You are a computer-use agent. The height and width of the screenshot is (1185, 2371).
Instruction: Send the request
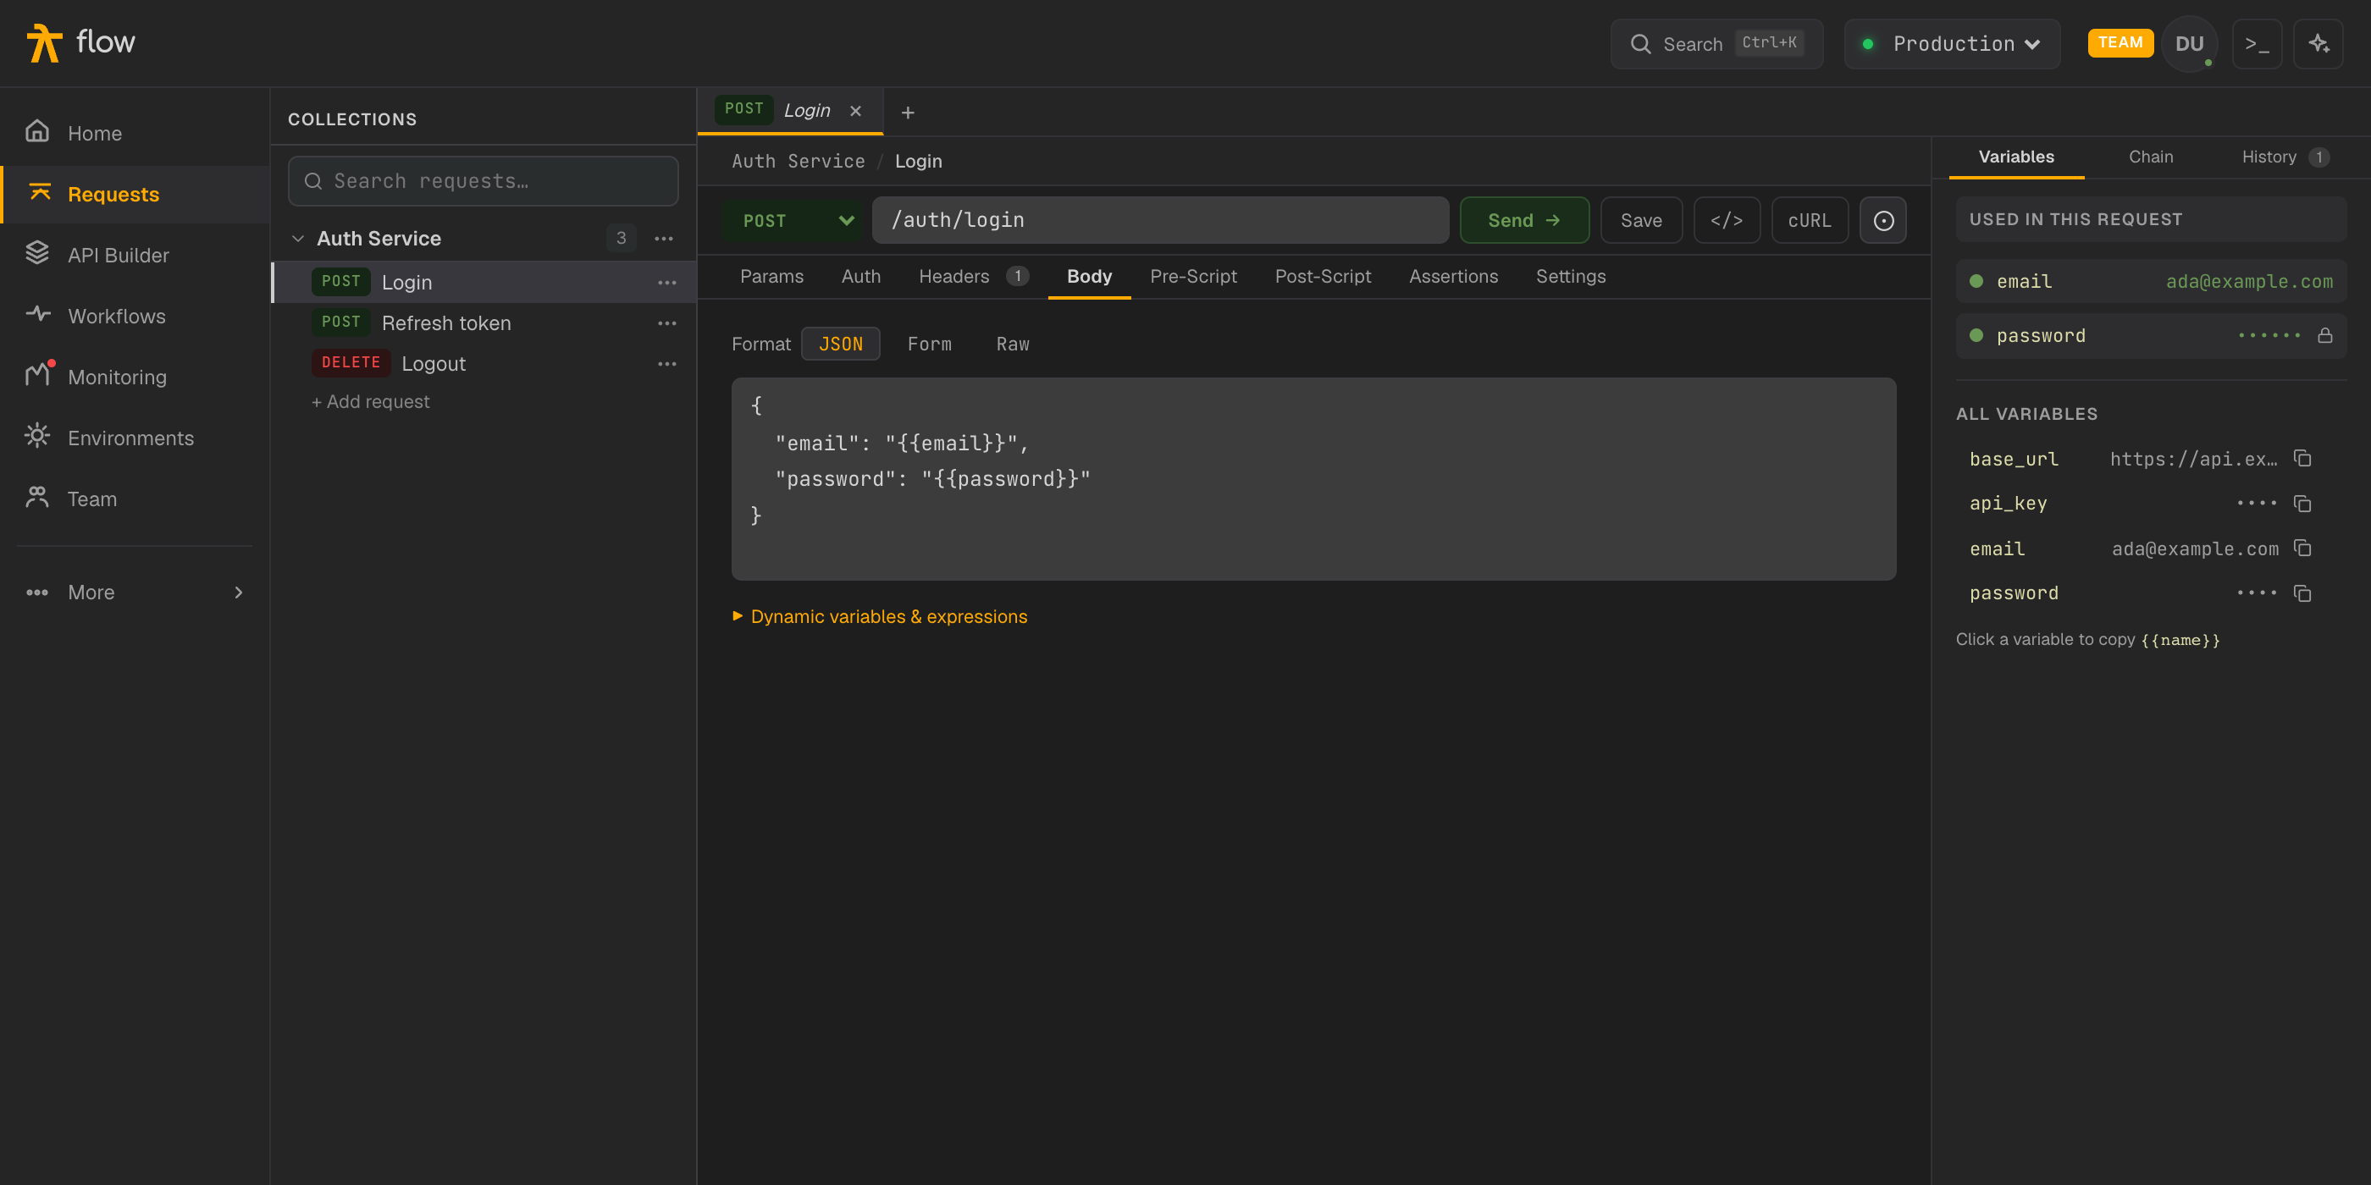point(1524,221)
